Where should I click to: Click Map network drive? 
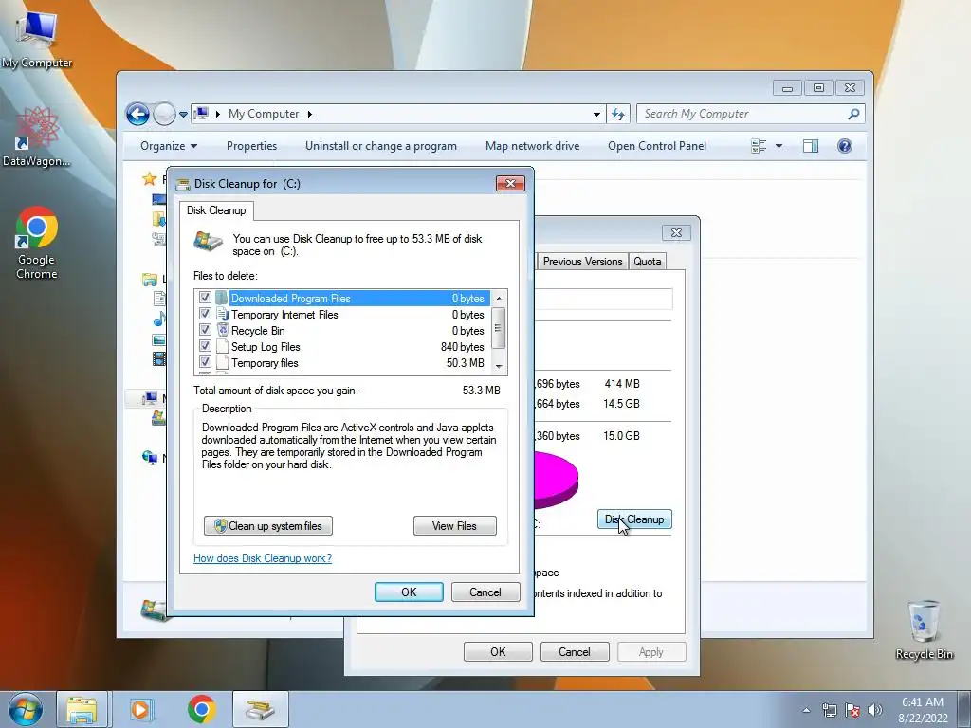click(533, 146)
